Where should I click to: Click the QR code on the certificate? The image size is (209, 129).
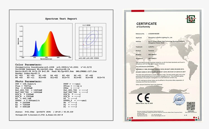coord(191,106)
